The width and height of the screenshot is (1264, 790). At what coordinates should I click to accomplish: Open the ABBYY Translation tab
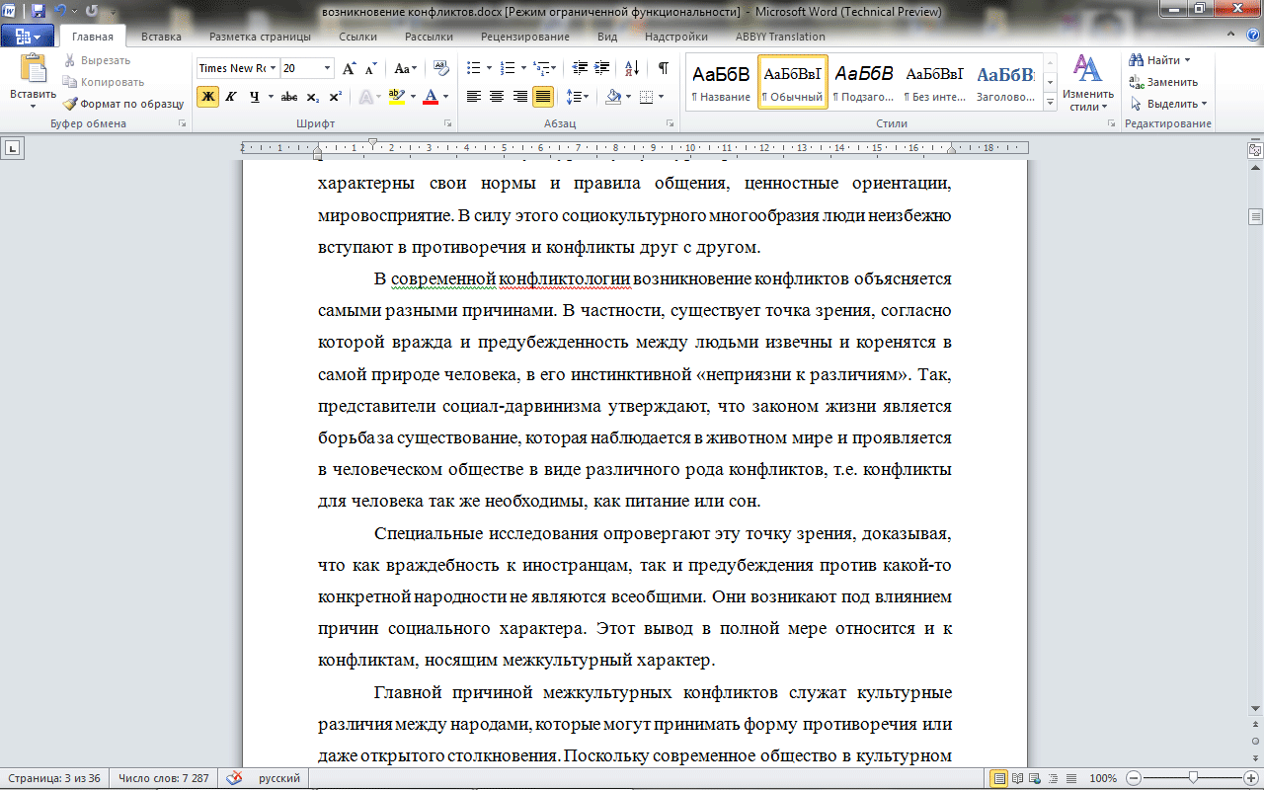[780, 37]
